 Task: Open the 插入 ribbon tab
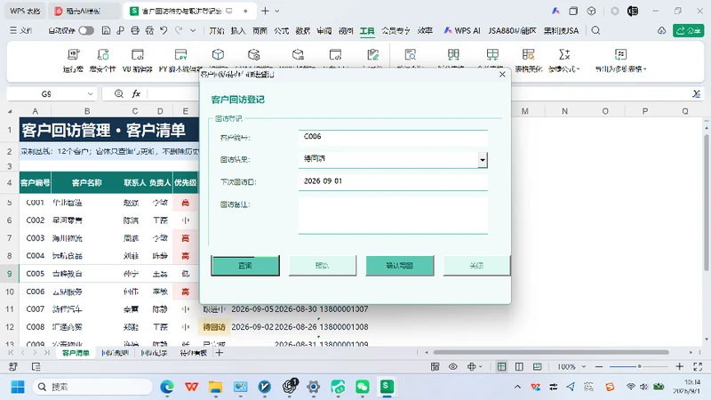point(238,30)
